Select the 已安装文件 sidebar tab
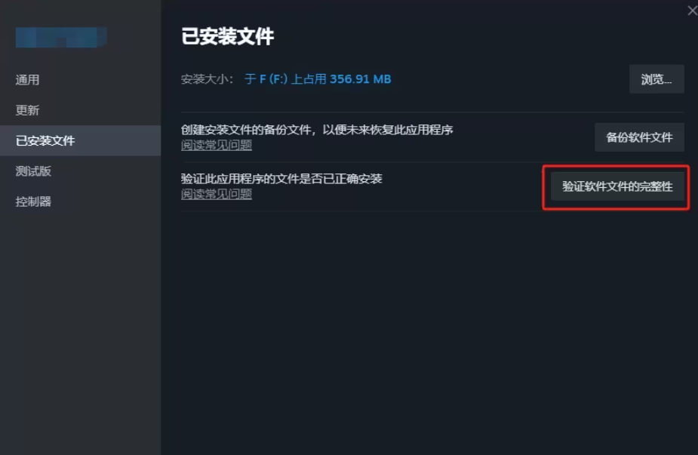 [80, 140]
